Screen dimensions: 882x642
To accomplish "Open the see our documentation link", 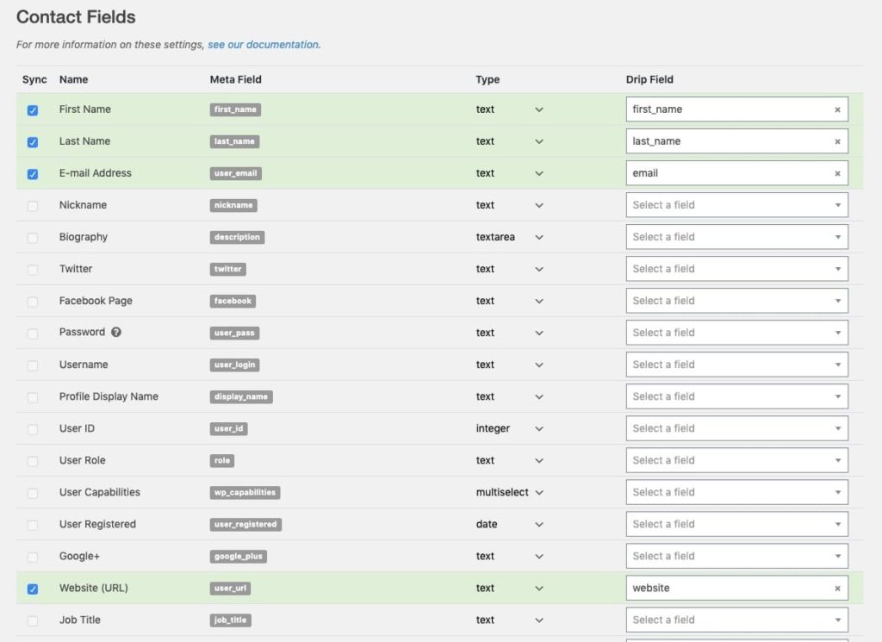I will (263, 45).
